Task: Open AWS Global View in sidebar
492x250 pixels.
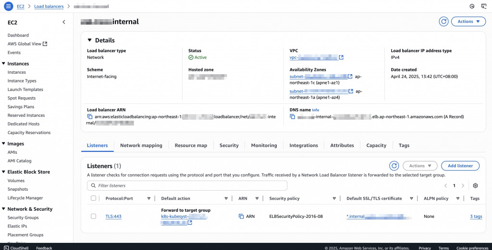Action: tap(27, 44)
